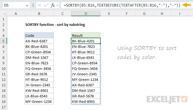
Task: Select cell HT-Blue-9012 in Code column
Action: [x=39, y=79]
